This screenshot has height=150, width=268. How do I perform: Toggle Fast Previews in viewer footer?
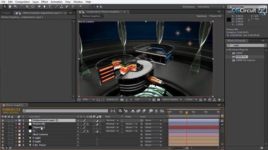pyautogui.click(x=205, y=100)
